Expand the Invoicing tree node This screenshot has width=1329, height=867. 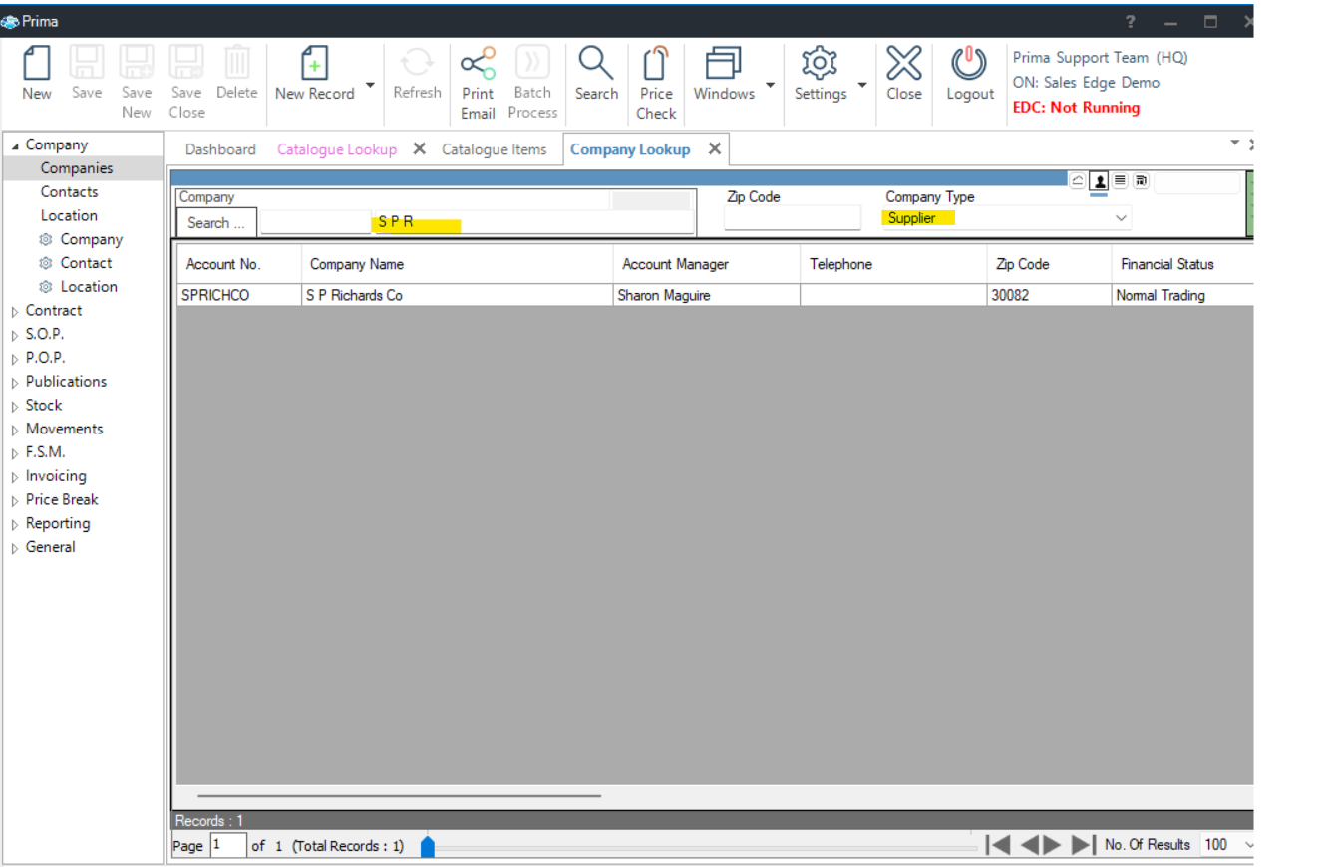[x=15, y=477]
